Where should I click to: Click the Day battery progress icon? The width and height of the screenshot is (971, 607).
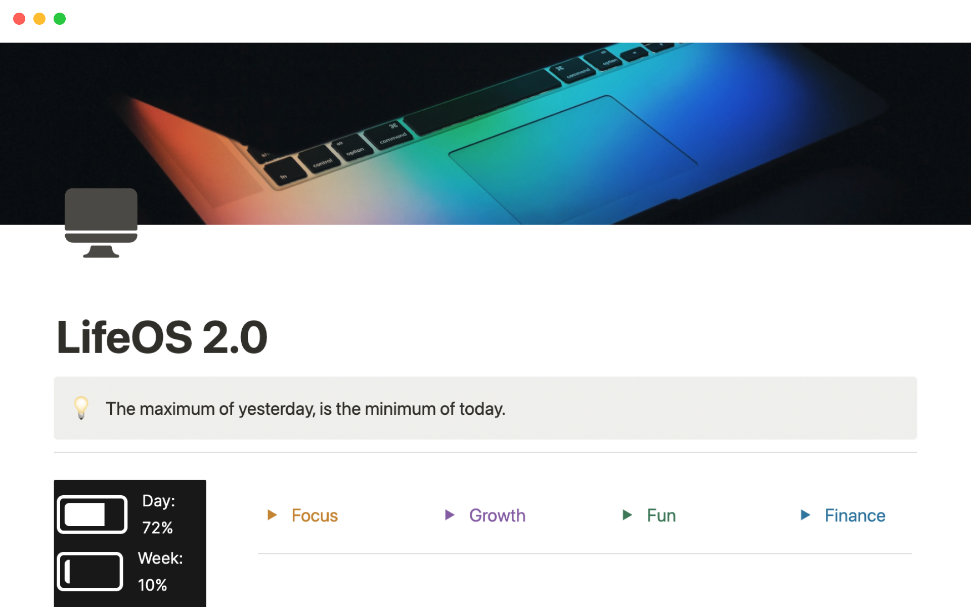click(x=92, y=514)
